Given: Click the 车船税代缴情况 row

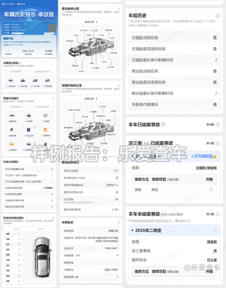Looking at the screenshot, I should (x=174, y=104).
